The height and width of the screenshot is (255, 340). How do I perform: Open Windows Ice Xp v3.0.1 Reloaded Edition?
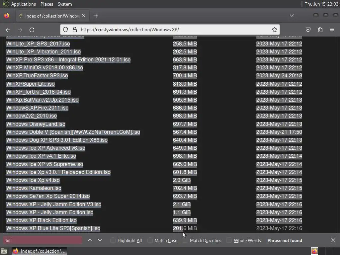point(58,172)
